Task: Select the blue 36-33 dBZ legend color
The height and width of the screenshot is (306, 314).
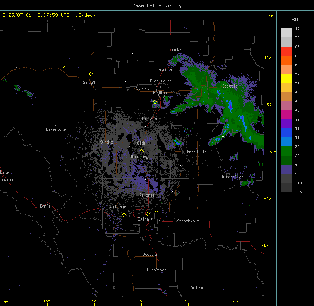Action: click(x=286, y=133)
